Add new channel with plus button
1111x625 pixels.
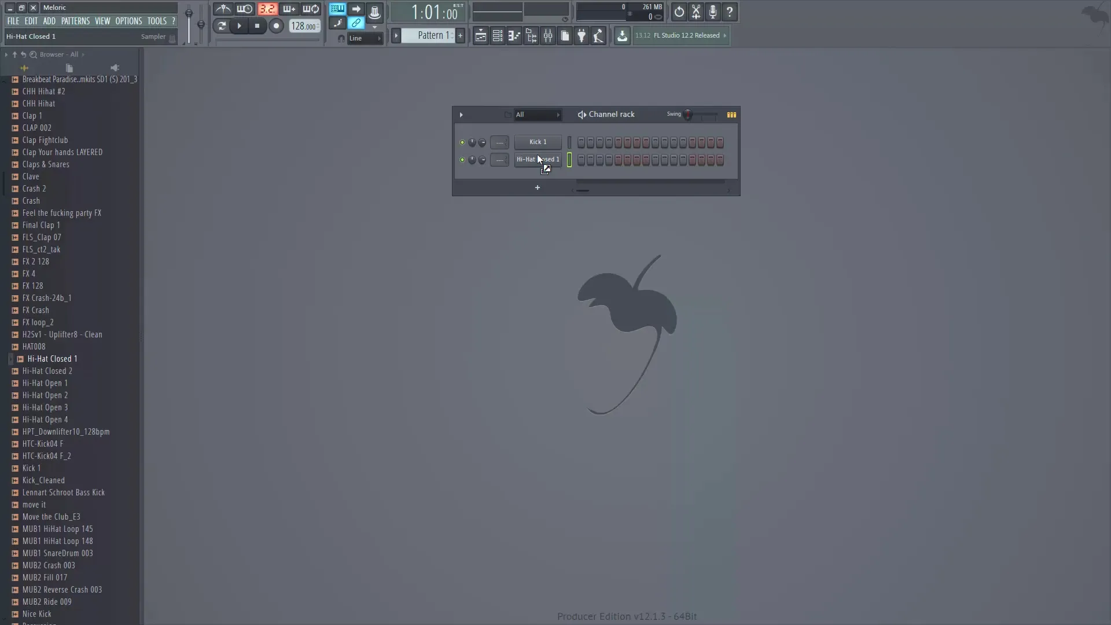(538, 187)
